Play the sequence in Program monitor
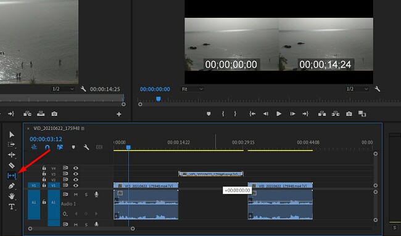Viewport: 401px width, 236px height. point(279,114)
